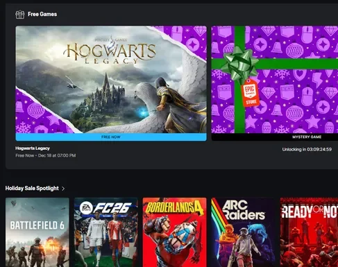Open the Ready or Not game cover

[309, 232]
